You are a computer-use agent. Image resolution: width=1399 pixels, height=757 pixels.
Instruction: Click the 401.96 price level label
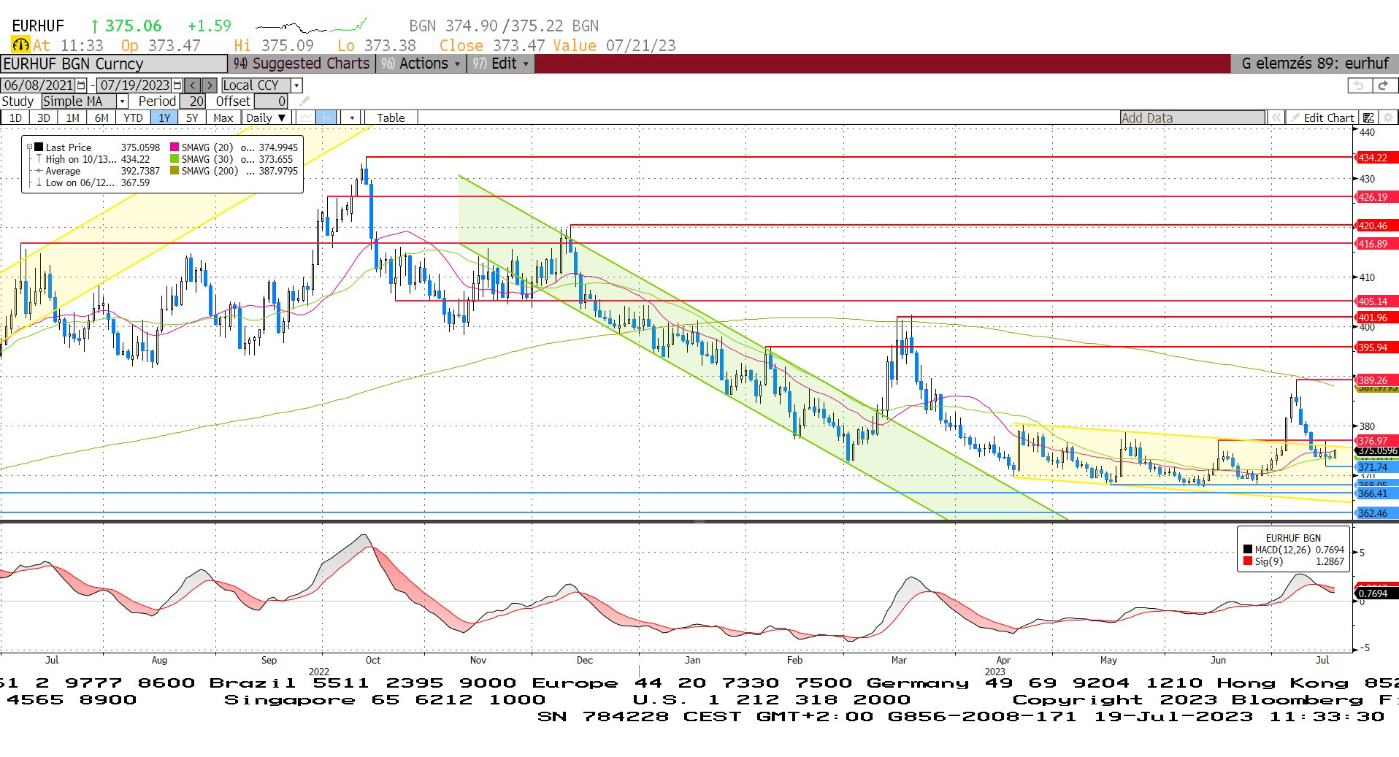pos(1376,318)
